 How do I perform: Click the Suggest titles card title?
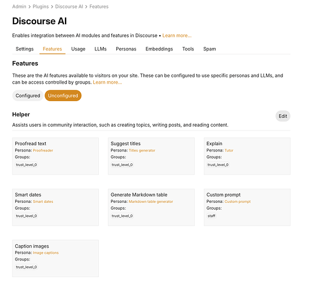125,144
